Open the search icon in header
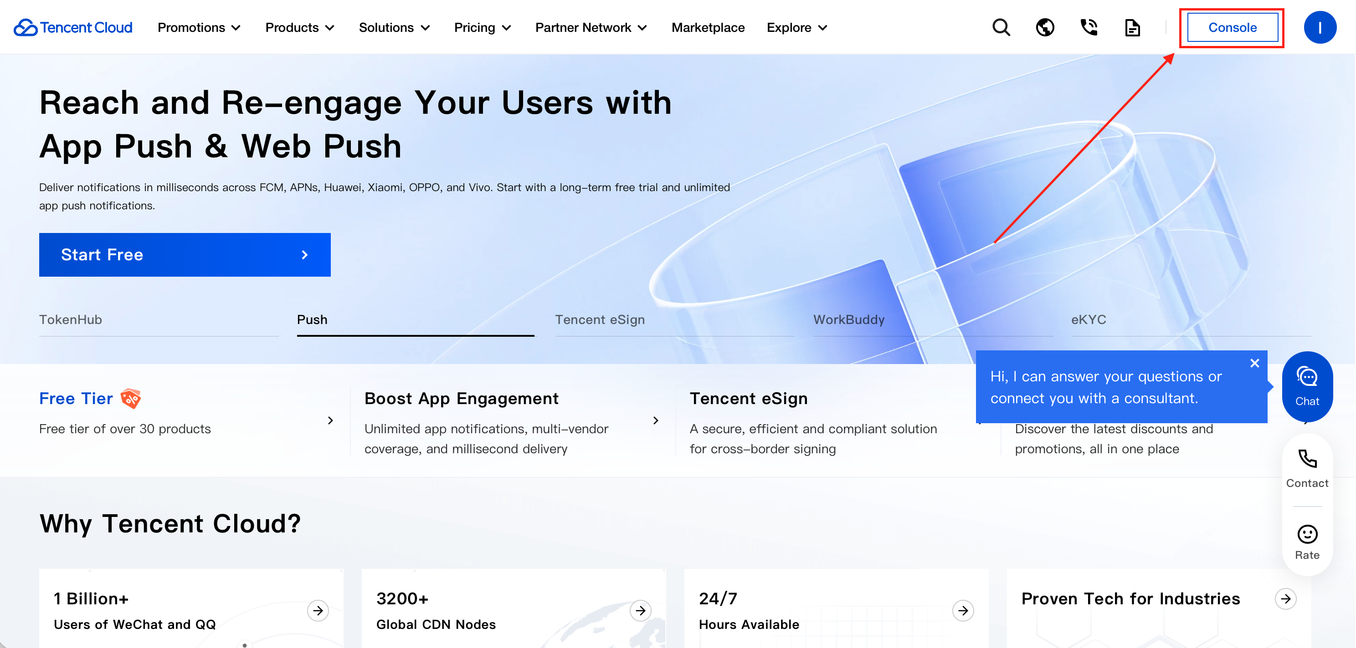Image resolution: width=1356 pixels, height=648 pixels. (x=1001, y=27)
